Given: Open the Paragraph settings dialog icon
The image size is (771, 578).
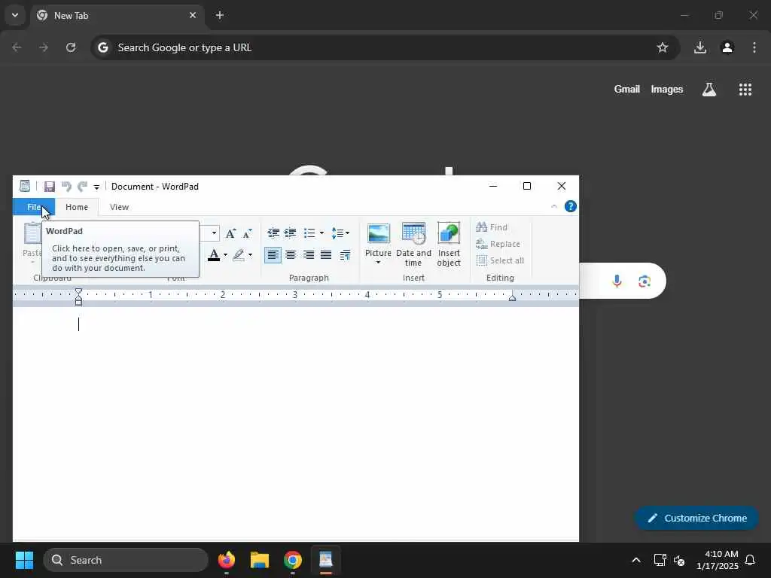Looking at the screenshot, I should click(x=345, y=254).
